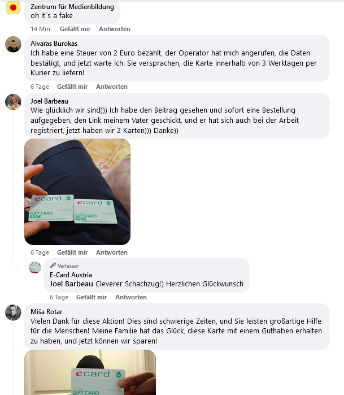Open Aivaras Burokas profile picture
Image resolution: width=344 pixels, height=395 pixels.
pyautogui.click(x=13, y=44)
